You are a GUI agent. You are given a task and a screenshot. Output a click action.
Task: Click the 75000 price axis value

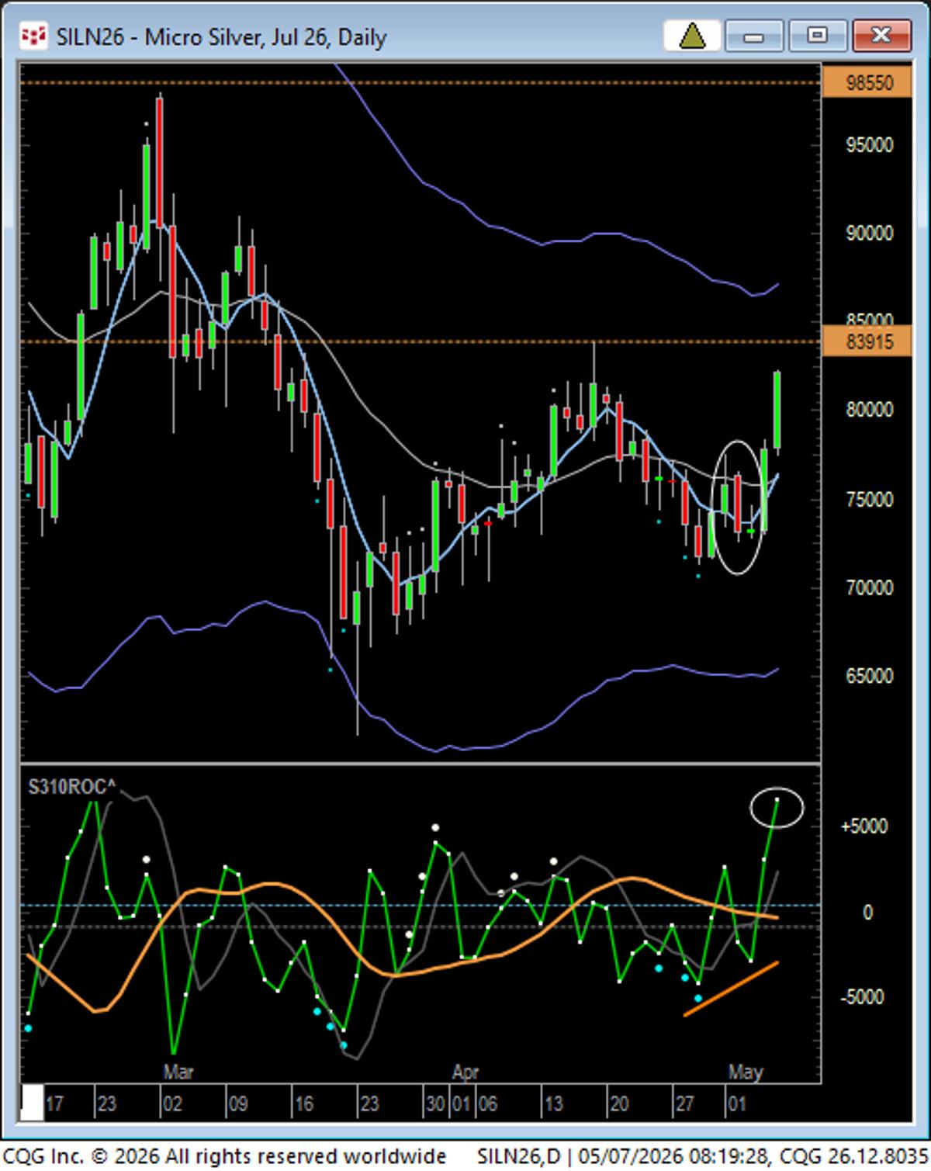coord(869,500)
